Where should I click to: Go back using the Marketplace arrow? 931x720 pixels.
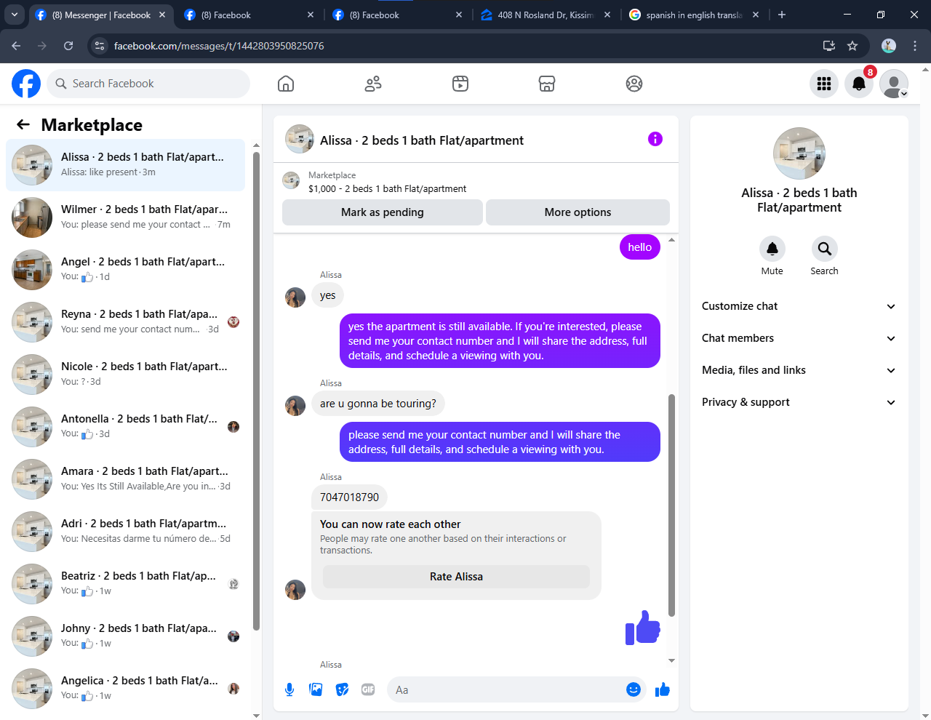coord(23,124)
